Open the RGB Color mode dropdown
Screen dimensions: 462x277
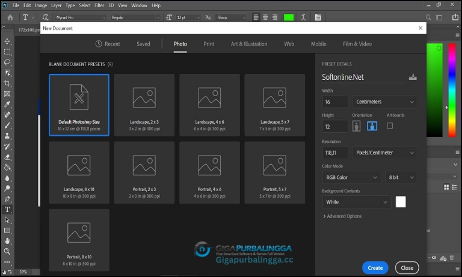351,177
